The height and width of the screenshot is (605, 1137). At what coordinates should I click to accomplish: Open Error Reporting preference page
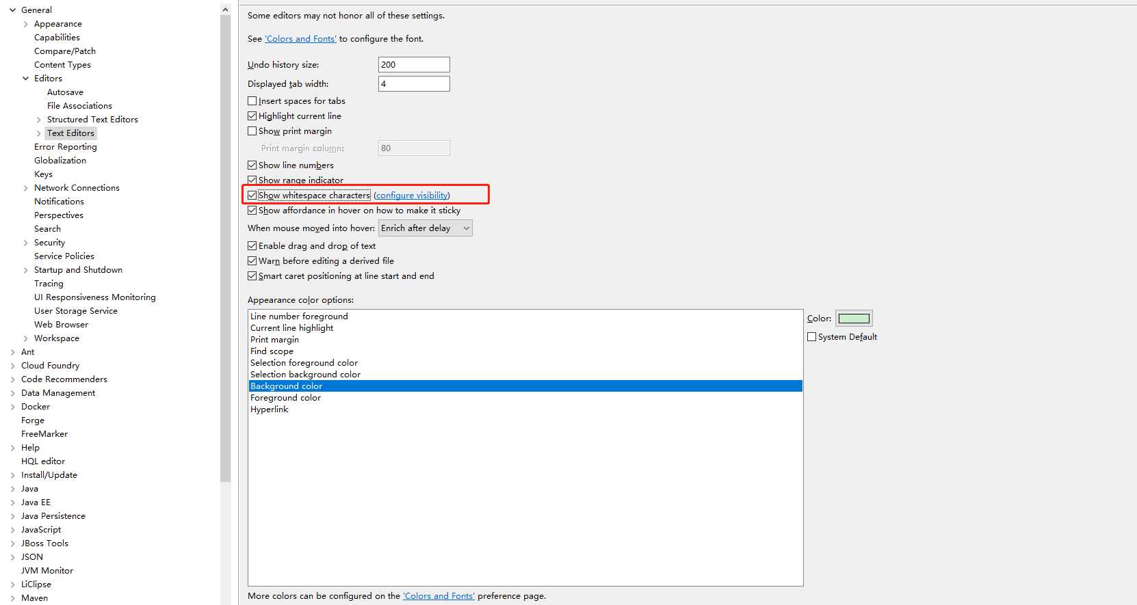tap(66, 147)
